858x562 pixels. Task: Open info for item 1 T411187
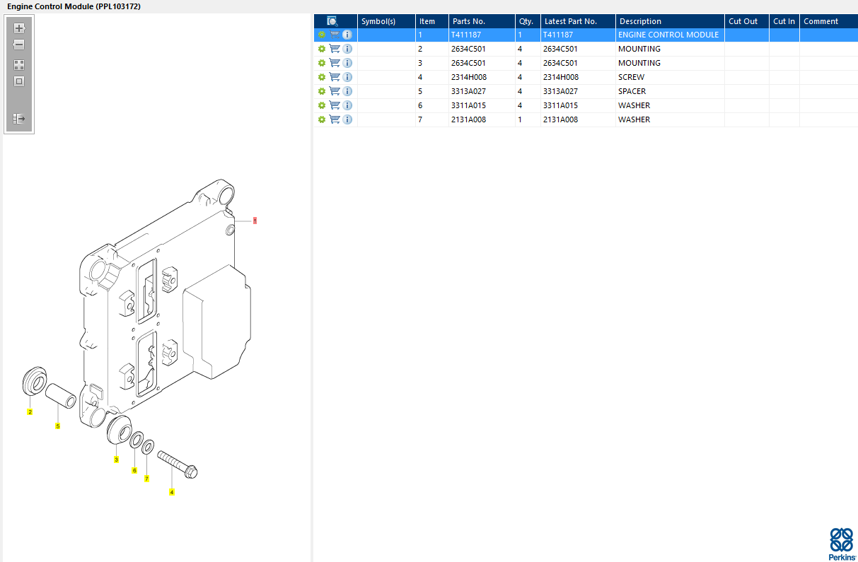coord(347,35)
